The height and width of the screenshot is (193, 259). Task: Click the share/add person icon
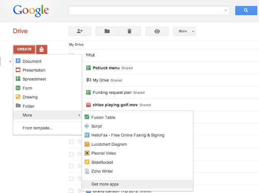(x=80, y=31)
